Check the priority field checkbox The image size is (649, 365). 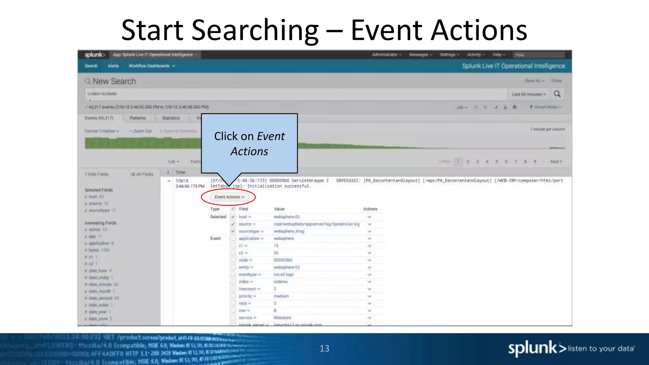[x=233, y=296]
